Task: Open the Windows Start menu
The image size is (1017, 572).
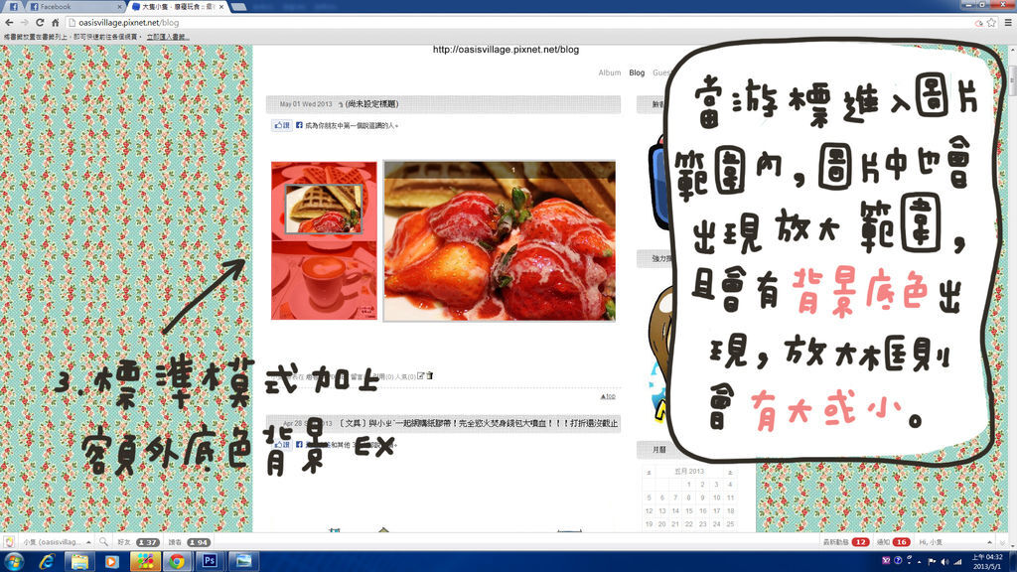Action: pos(14,562)
